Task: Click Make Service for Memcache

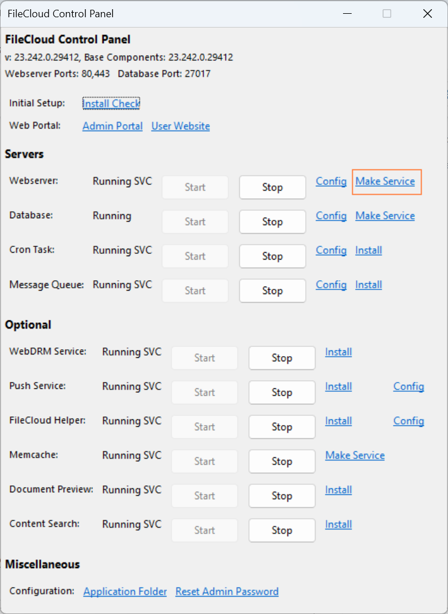Action: click(354, 455)
